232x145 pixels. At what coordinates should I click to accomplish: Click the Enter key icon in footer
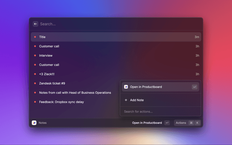tap(167, 123)
